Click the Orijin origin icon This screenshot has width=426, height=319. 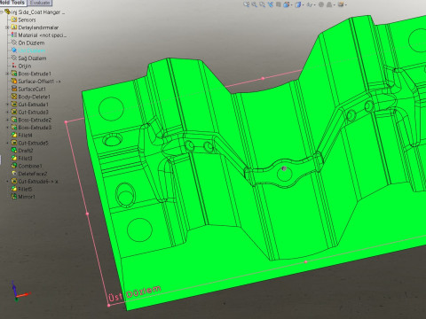[x=14, y=66]
